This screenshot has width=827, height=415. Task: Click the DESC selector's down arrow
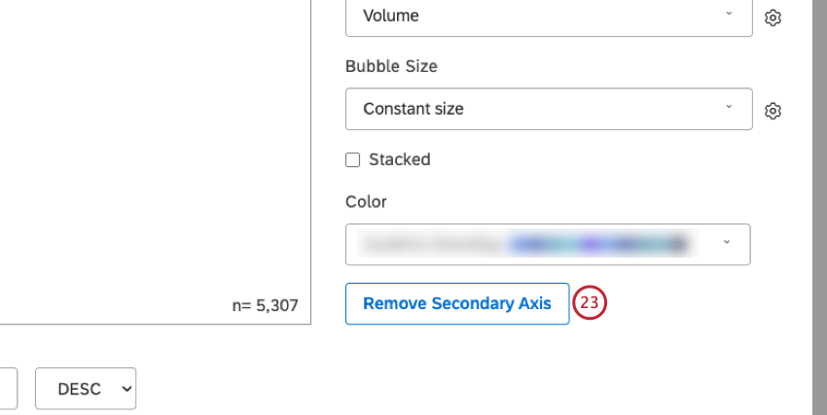coord(125,389)
